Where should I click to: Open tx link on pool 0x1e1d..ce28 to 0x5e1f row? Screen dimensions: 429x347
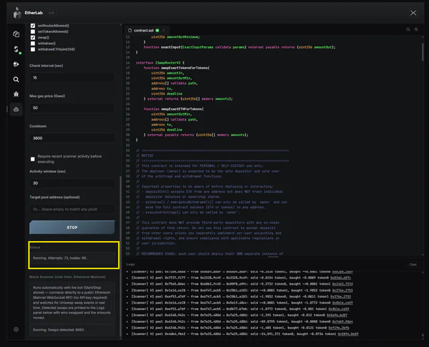pyautogui.click(x=343, y=303)
